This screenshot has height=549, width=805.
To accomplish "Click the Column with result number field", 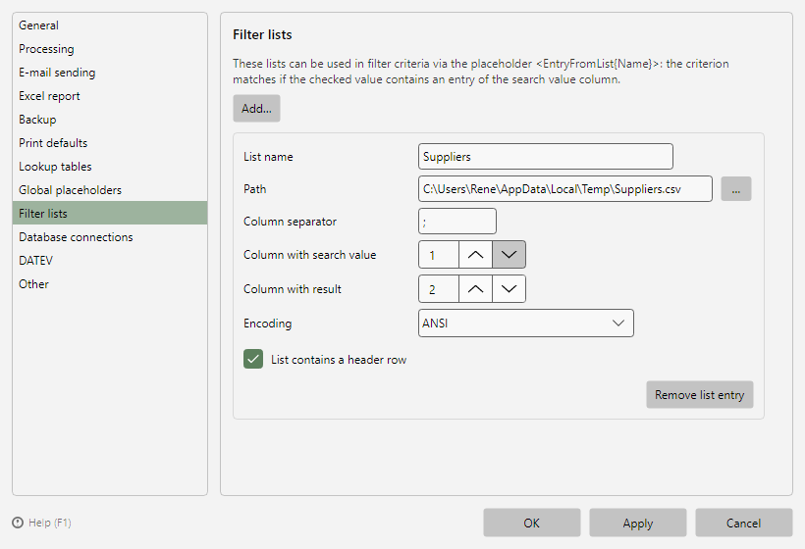I will click(x=439, y=288).
